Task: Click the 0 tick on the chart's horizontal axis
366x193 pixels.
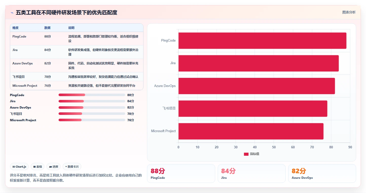Action: coord(178,147)
